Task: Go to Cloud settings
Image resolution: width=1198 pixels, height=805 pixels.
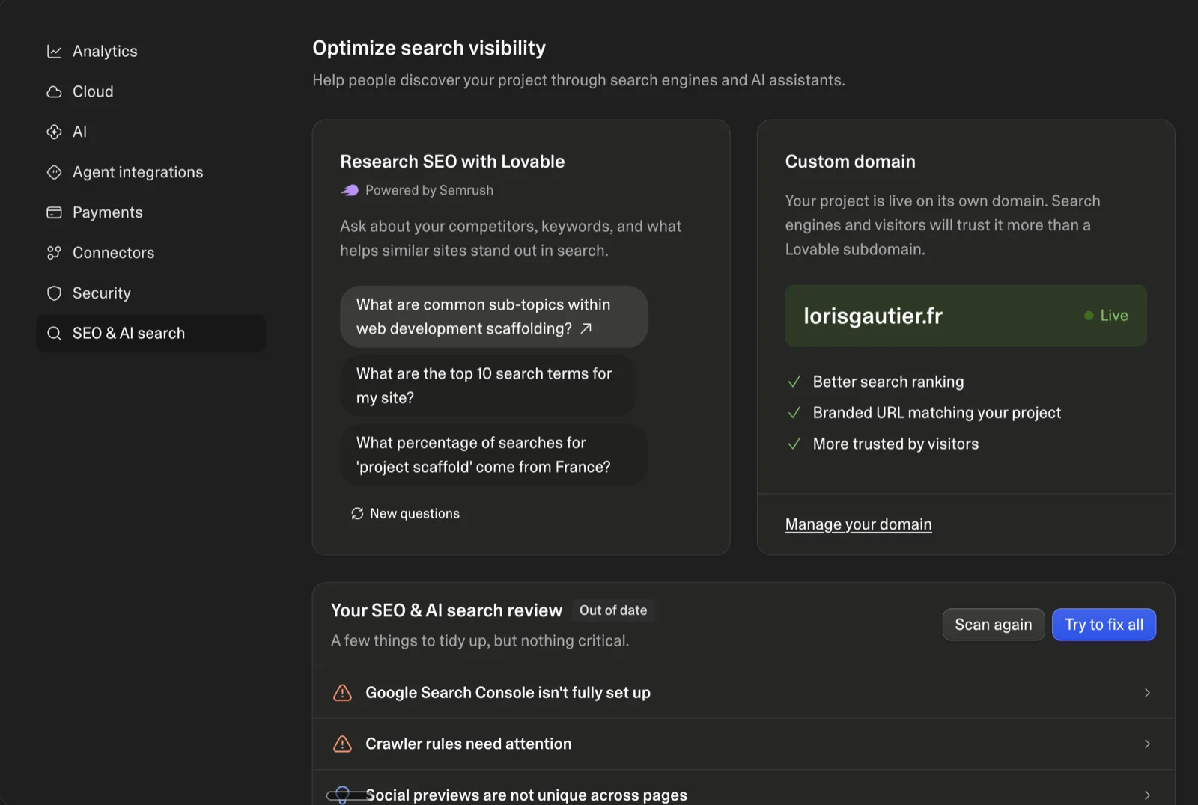Action: (150, 92)
